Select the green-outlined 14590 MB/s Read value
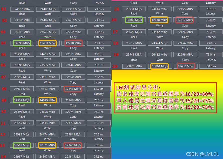The height and width of the screenshot is (159, 223). pyautogui.click(x=22, y=43)
